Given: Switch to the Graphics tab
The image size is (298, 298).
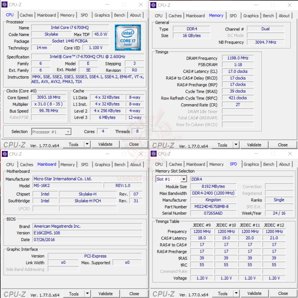Looking at the screenshot, I should (x=102, y=15).
